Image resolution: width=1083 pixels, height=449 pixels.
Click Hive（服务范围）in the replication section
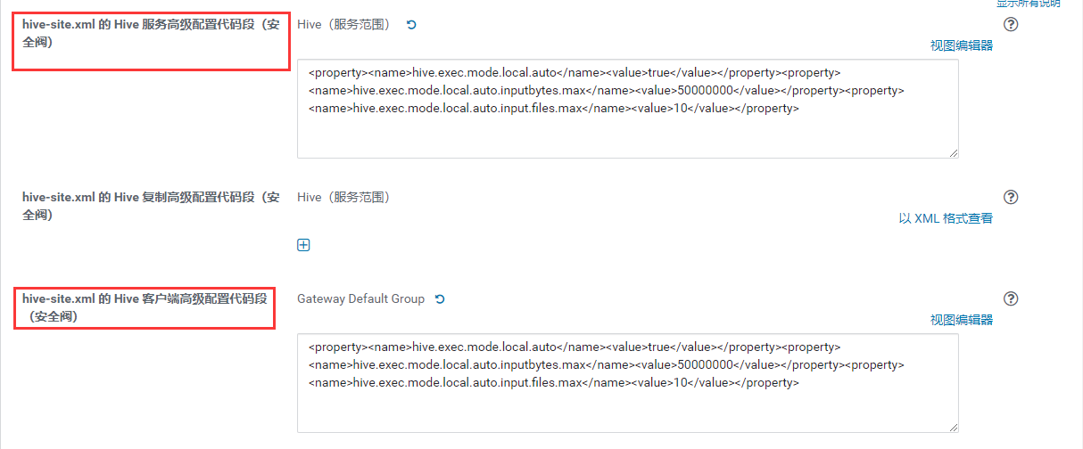coord(343,197)
